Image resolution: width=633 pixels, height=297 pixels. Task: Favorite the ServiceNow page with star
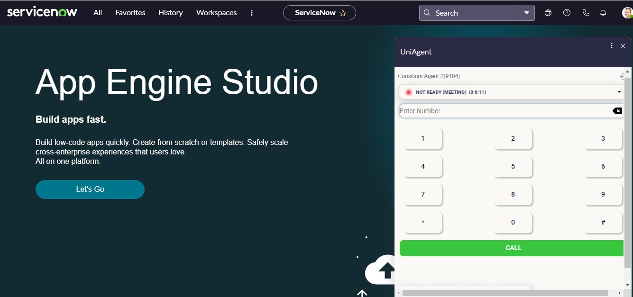click(343, 13)
